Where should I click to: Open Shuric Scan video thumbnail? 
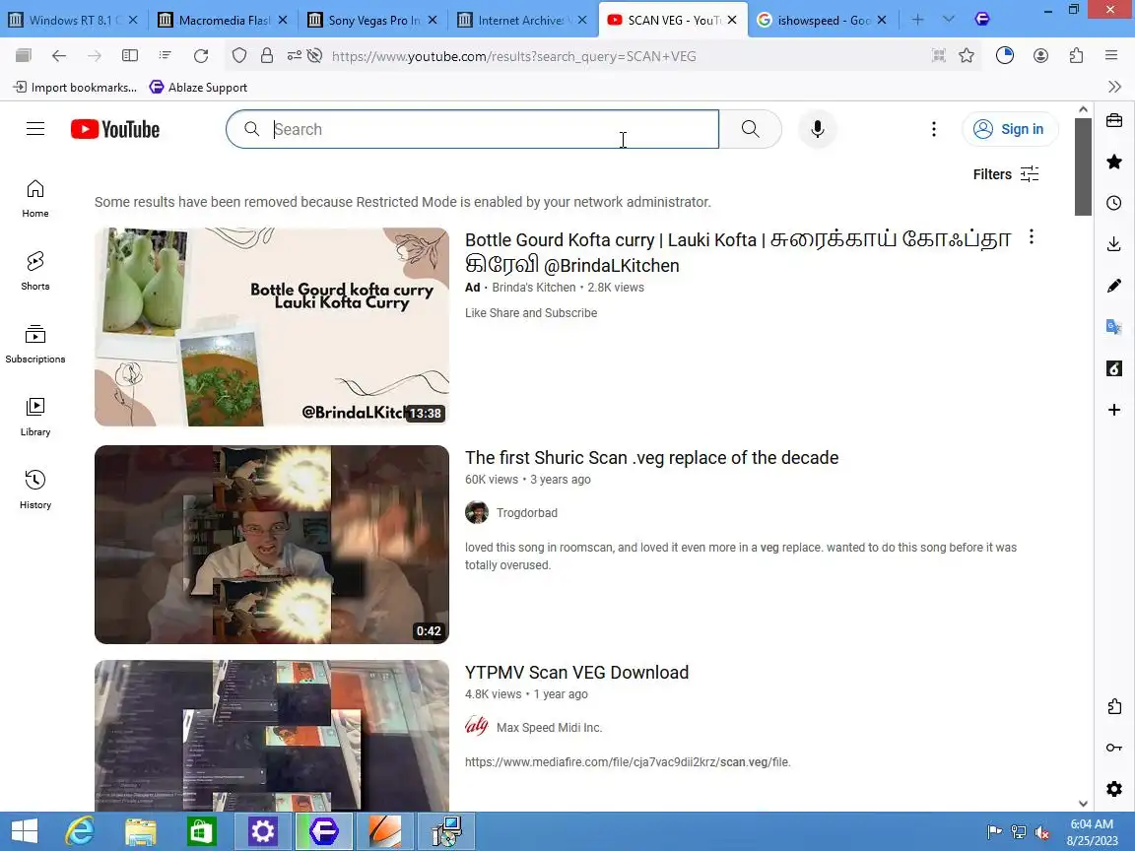coord(272,544)
